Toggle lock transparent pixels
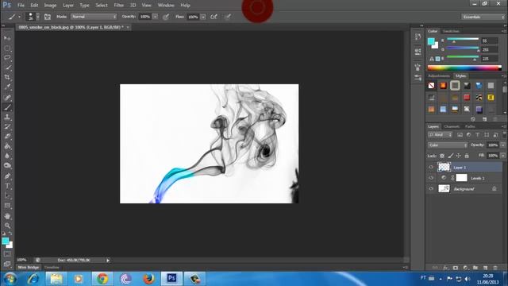The image size is (508, 286). click(442, 156)
